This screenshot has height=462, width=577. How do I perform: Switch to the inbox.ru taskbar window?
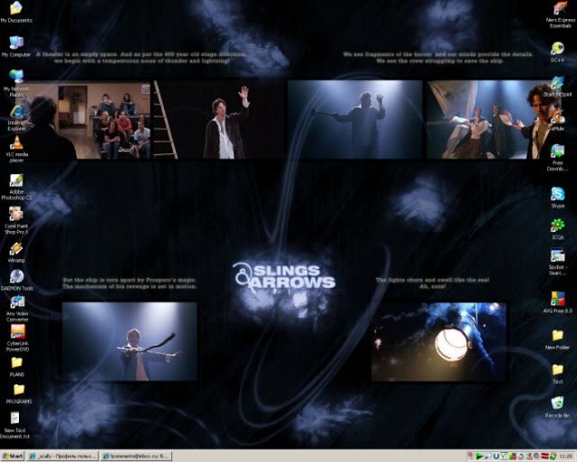tap(136, 456)
